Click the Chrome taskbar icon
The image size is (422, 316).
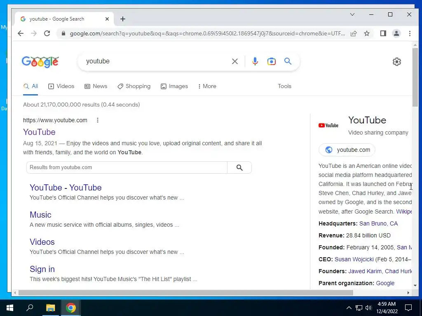[x=71, y=308]
